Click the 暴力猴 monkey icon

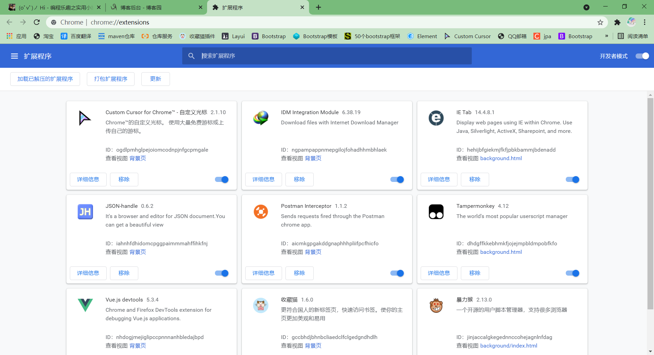tap(436, 305)
